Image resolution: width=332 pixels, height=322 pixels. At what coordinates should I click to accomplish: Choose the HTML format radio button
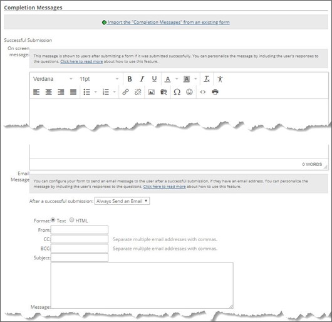(72, 220)
